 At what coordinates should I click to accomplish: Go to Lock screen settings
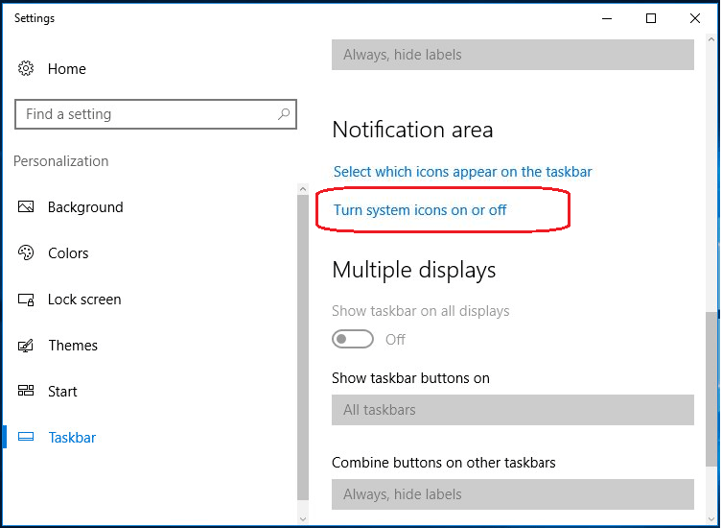click(84, 300)
